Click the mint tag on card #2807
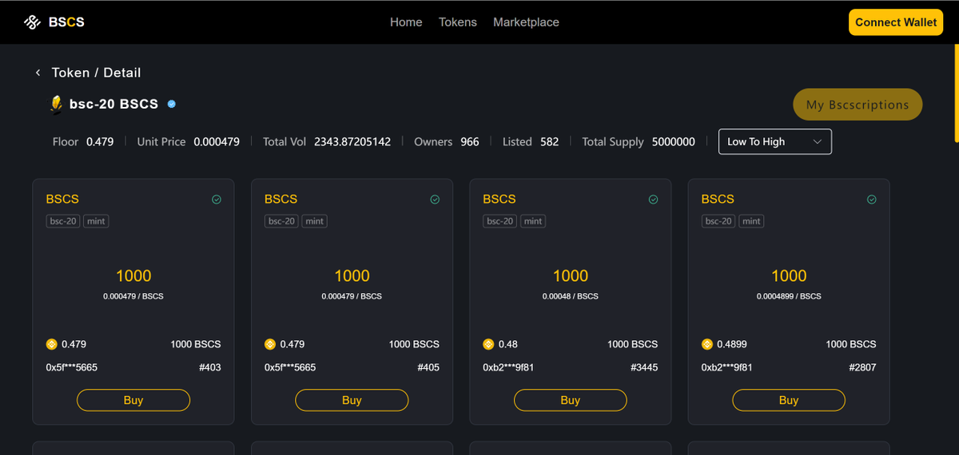Viewport: 959px width, 455px height. coord(751,221)
